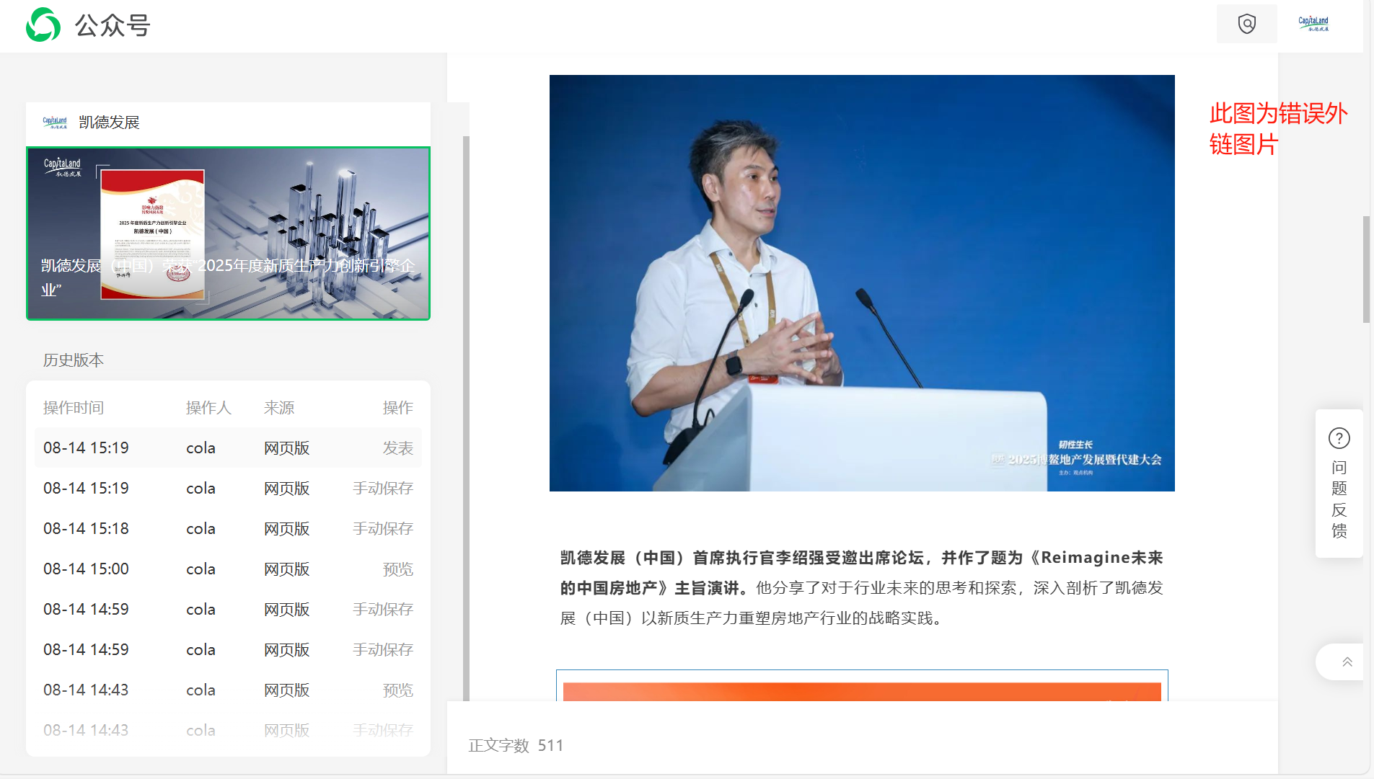Open the shield security icon in header

[x=1246, y=24]
